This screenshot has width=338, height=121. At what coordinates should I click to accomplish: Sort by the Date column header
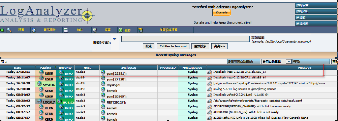click(x=18, y=68)
